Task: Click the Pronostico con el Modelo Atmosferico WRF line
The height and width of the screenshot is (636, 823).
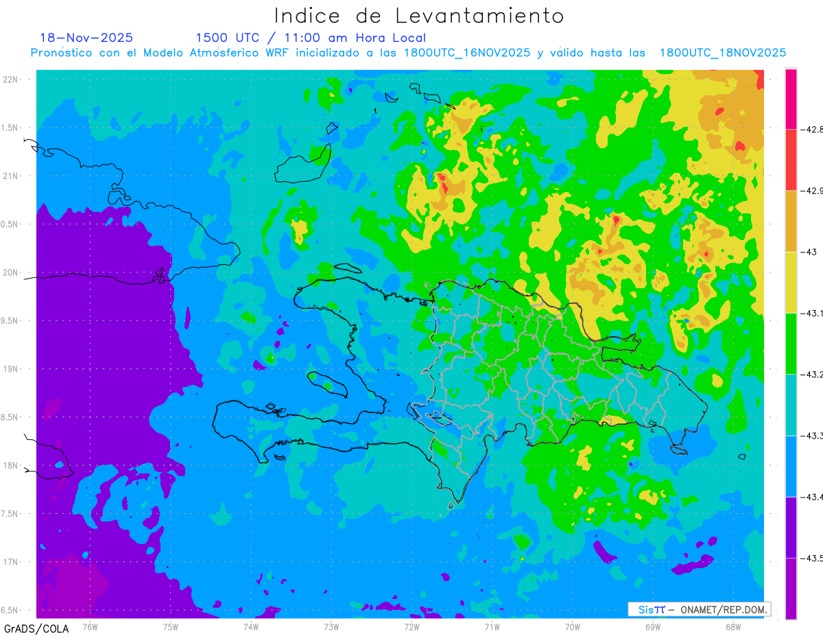Action: tap(408, 53)
